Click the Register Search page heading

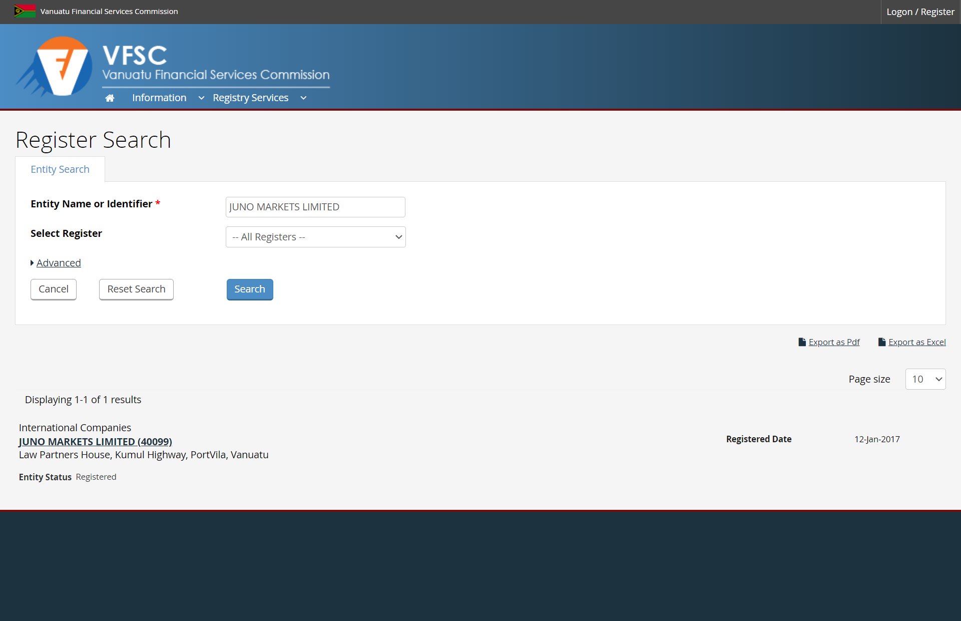(93, 140)
